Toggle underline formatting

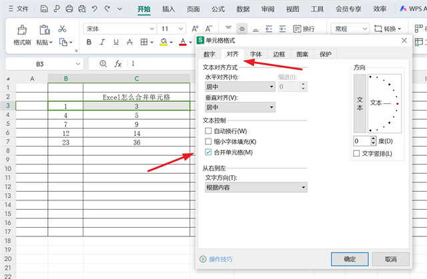click(x=116, y=42)
